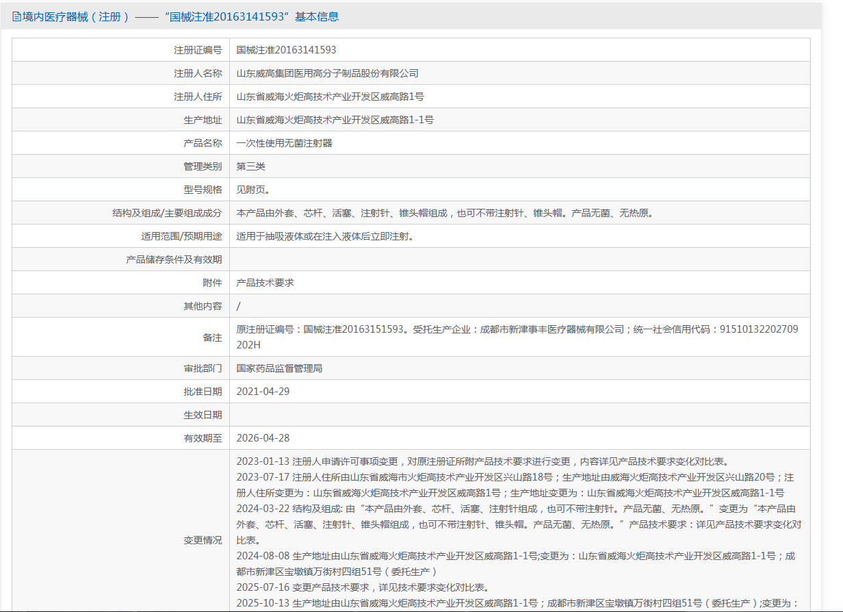Select the expiry date 2026-04-28
Image resolution: width=843 pixels, height=612 pixels.
[263, 438]
